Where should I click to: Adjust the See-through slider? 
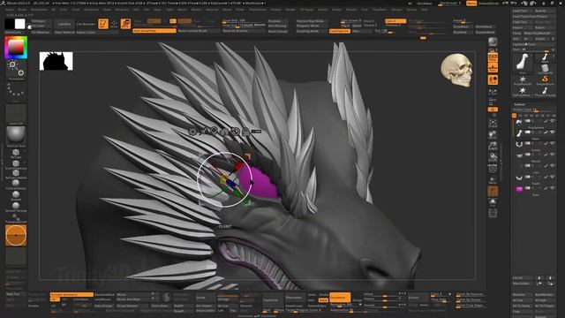(x=449, y=4)
